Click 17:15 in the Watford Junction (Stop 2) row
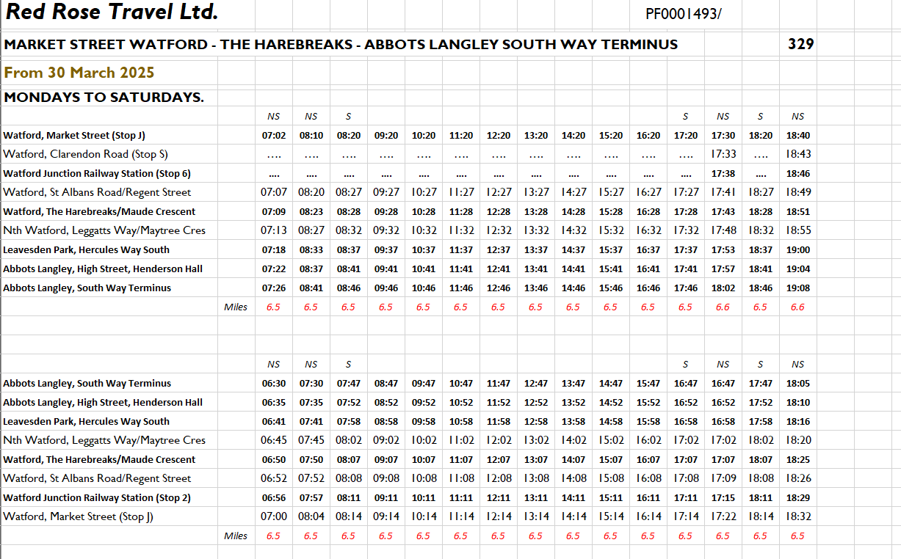901x559 pixels. 723,498
